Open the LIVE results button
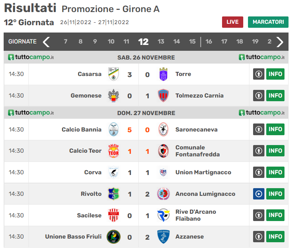Viewport: 294px width, 251px height. tap(232, 22)
